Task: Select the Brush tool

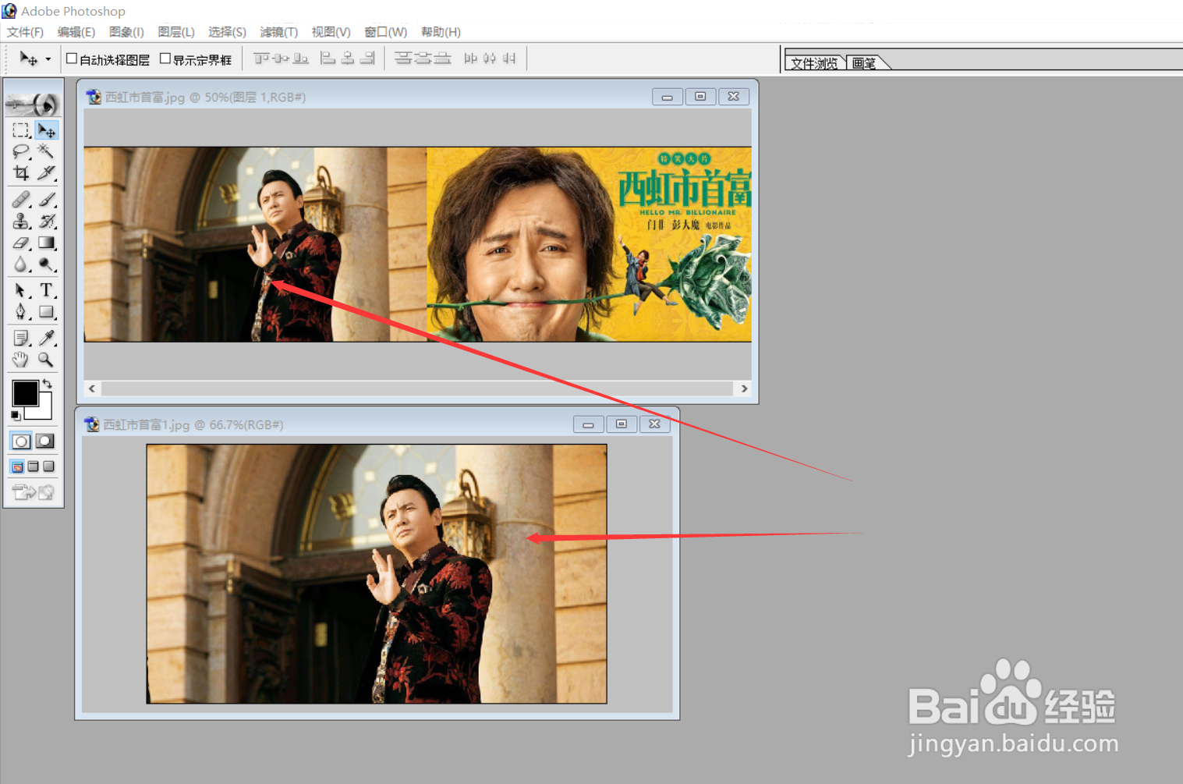Action: click(x=47, y=200)
